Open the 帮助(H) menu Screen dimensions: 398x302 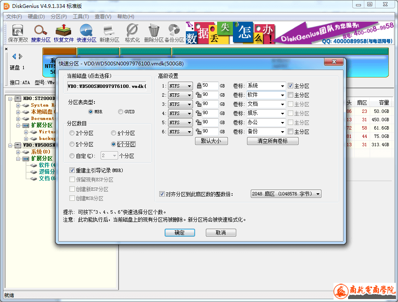[x=126, y=17]
